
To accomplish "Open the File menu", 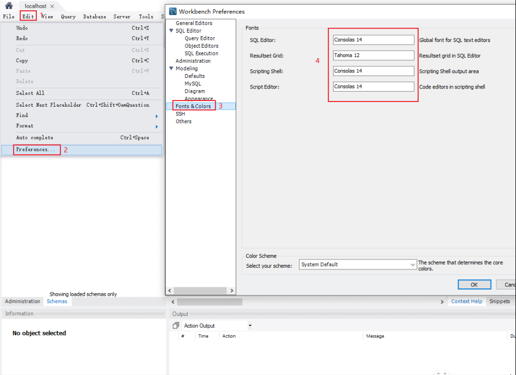I will tap(9, 17).
